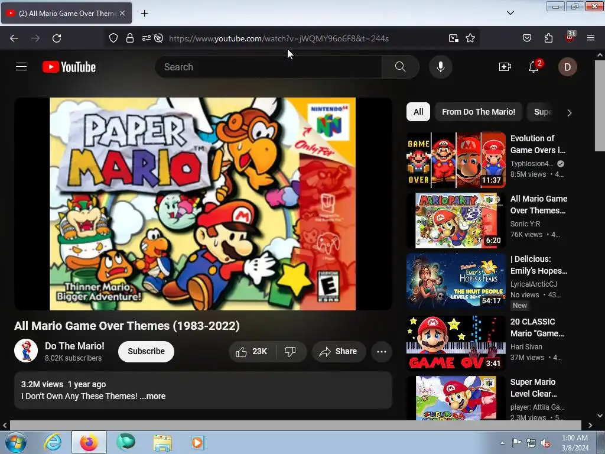Click the horizontal scrollbar left arrow
Screen dimensions: 605x454
[5, 426]
